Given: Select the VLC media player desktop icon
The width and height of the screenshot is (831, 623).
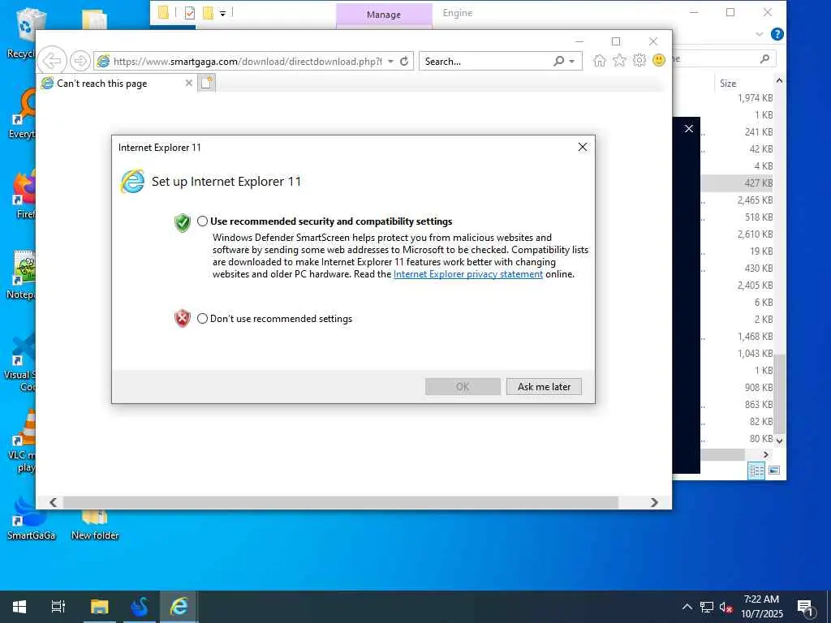Looking at the screenshot, I should click(24, 440).
